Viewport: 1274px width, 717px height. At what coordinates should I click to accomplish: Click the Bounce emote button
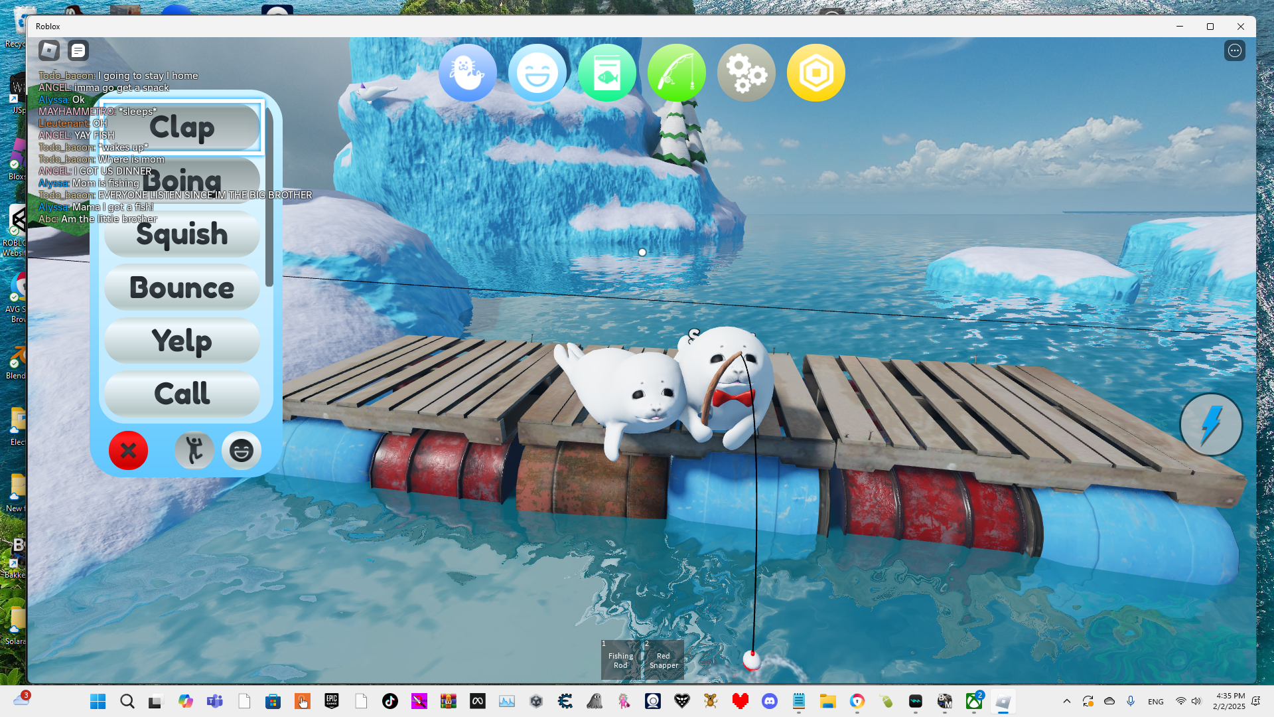[x=182, y=288]
